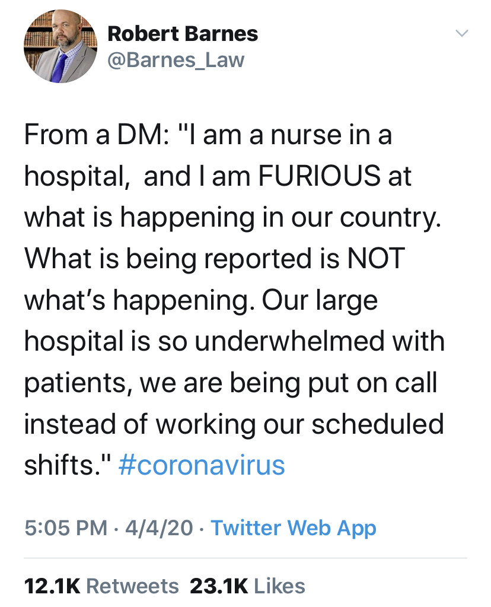491x607 pixels.
Task: Click the 12.1K retweet count number
Action: [x=52, y=586]
